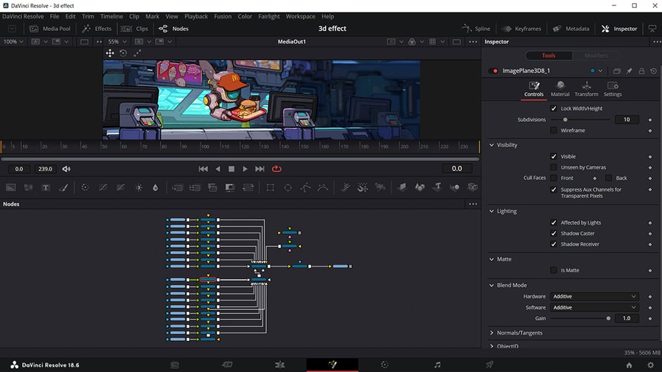Toggle Affected by Lights

click(x=553, y=223)
